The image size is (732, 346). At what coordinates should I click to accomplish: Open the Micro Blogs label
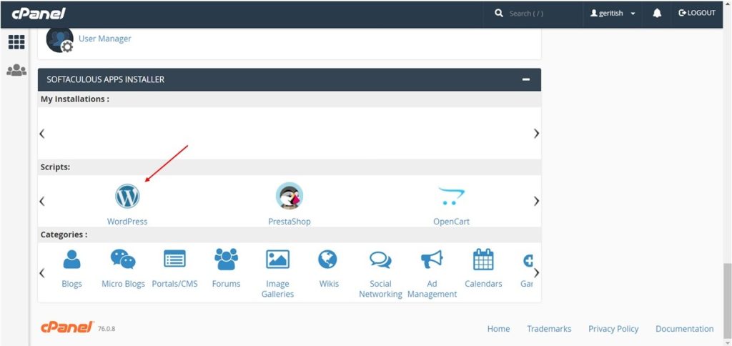[x=123, y=283]
